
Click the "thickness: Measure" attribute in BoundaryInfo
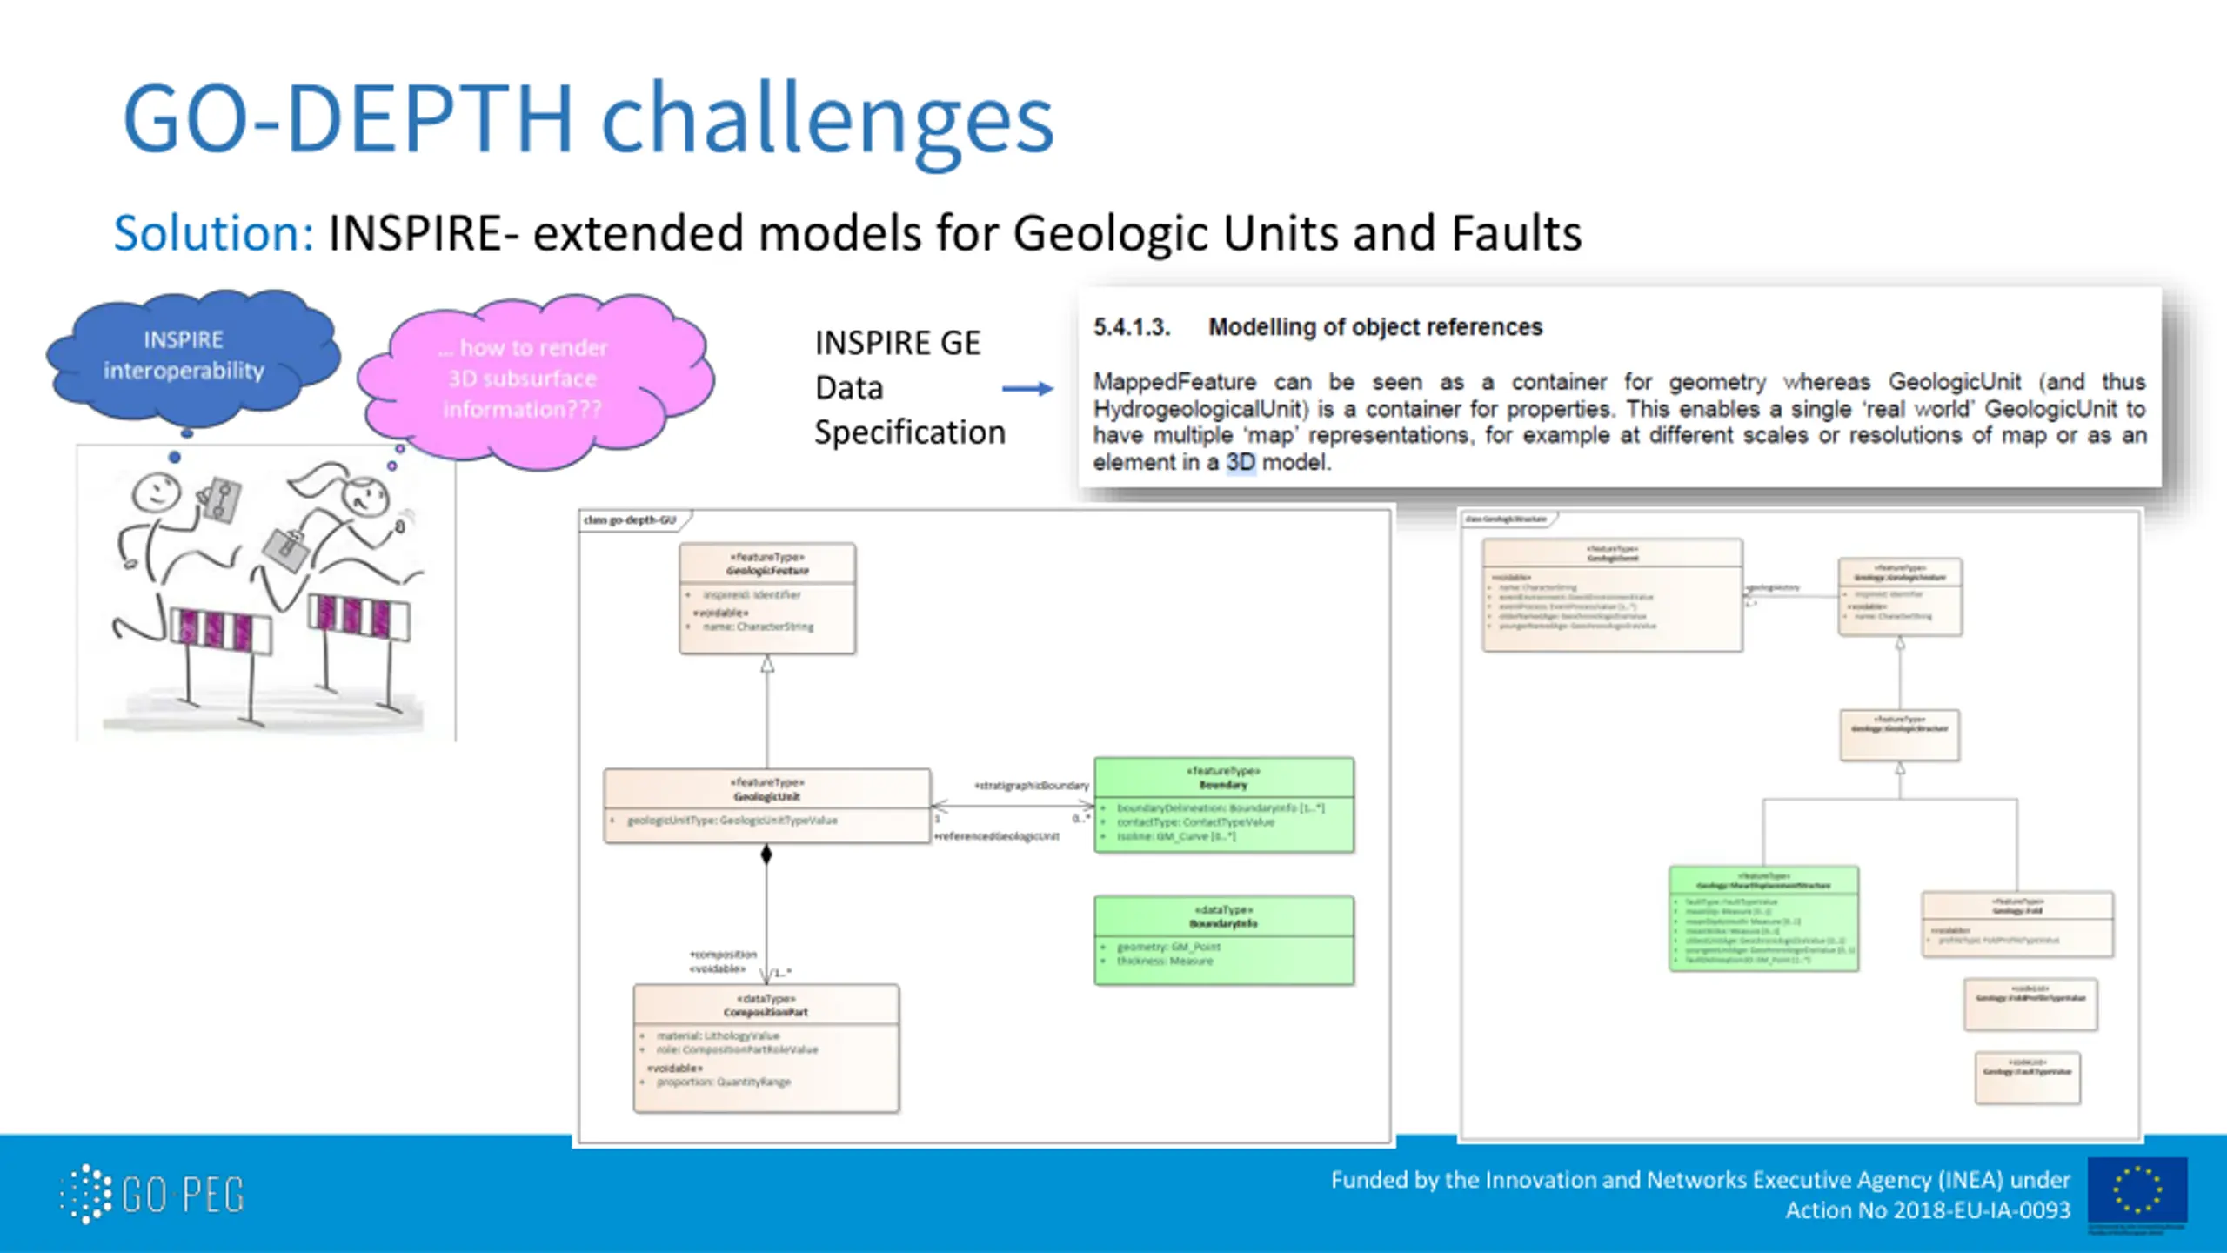tap(1165, 961)
